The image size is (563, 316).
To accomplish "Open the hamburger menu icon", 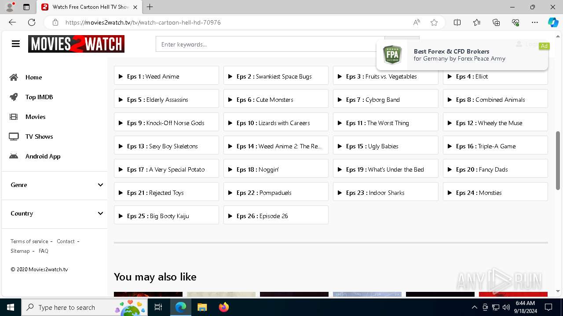I will (x=16, y=44).
